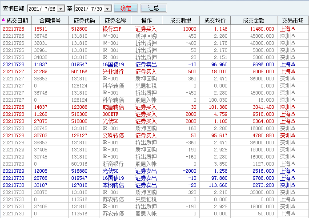Click amount 1127.000
The width and height of the screenshot is (309, 218).
click(264, 164)
